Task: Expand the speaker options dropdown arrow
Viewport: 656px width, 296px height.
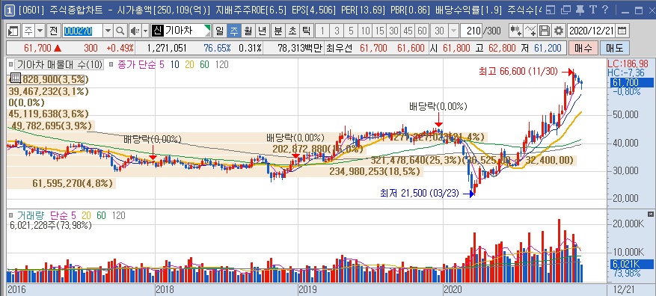Action: tap(145, 31)
